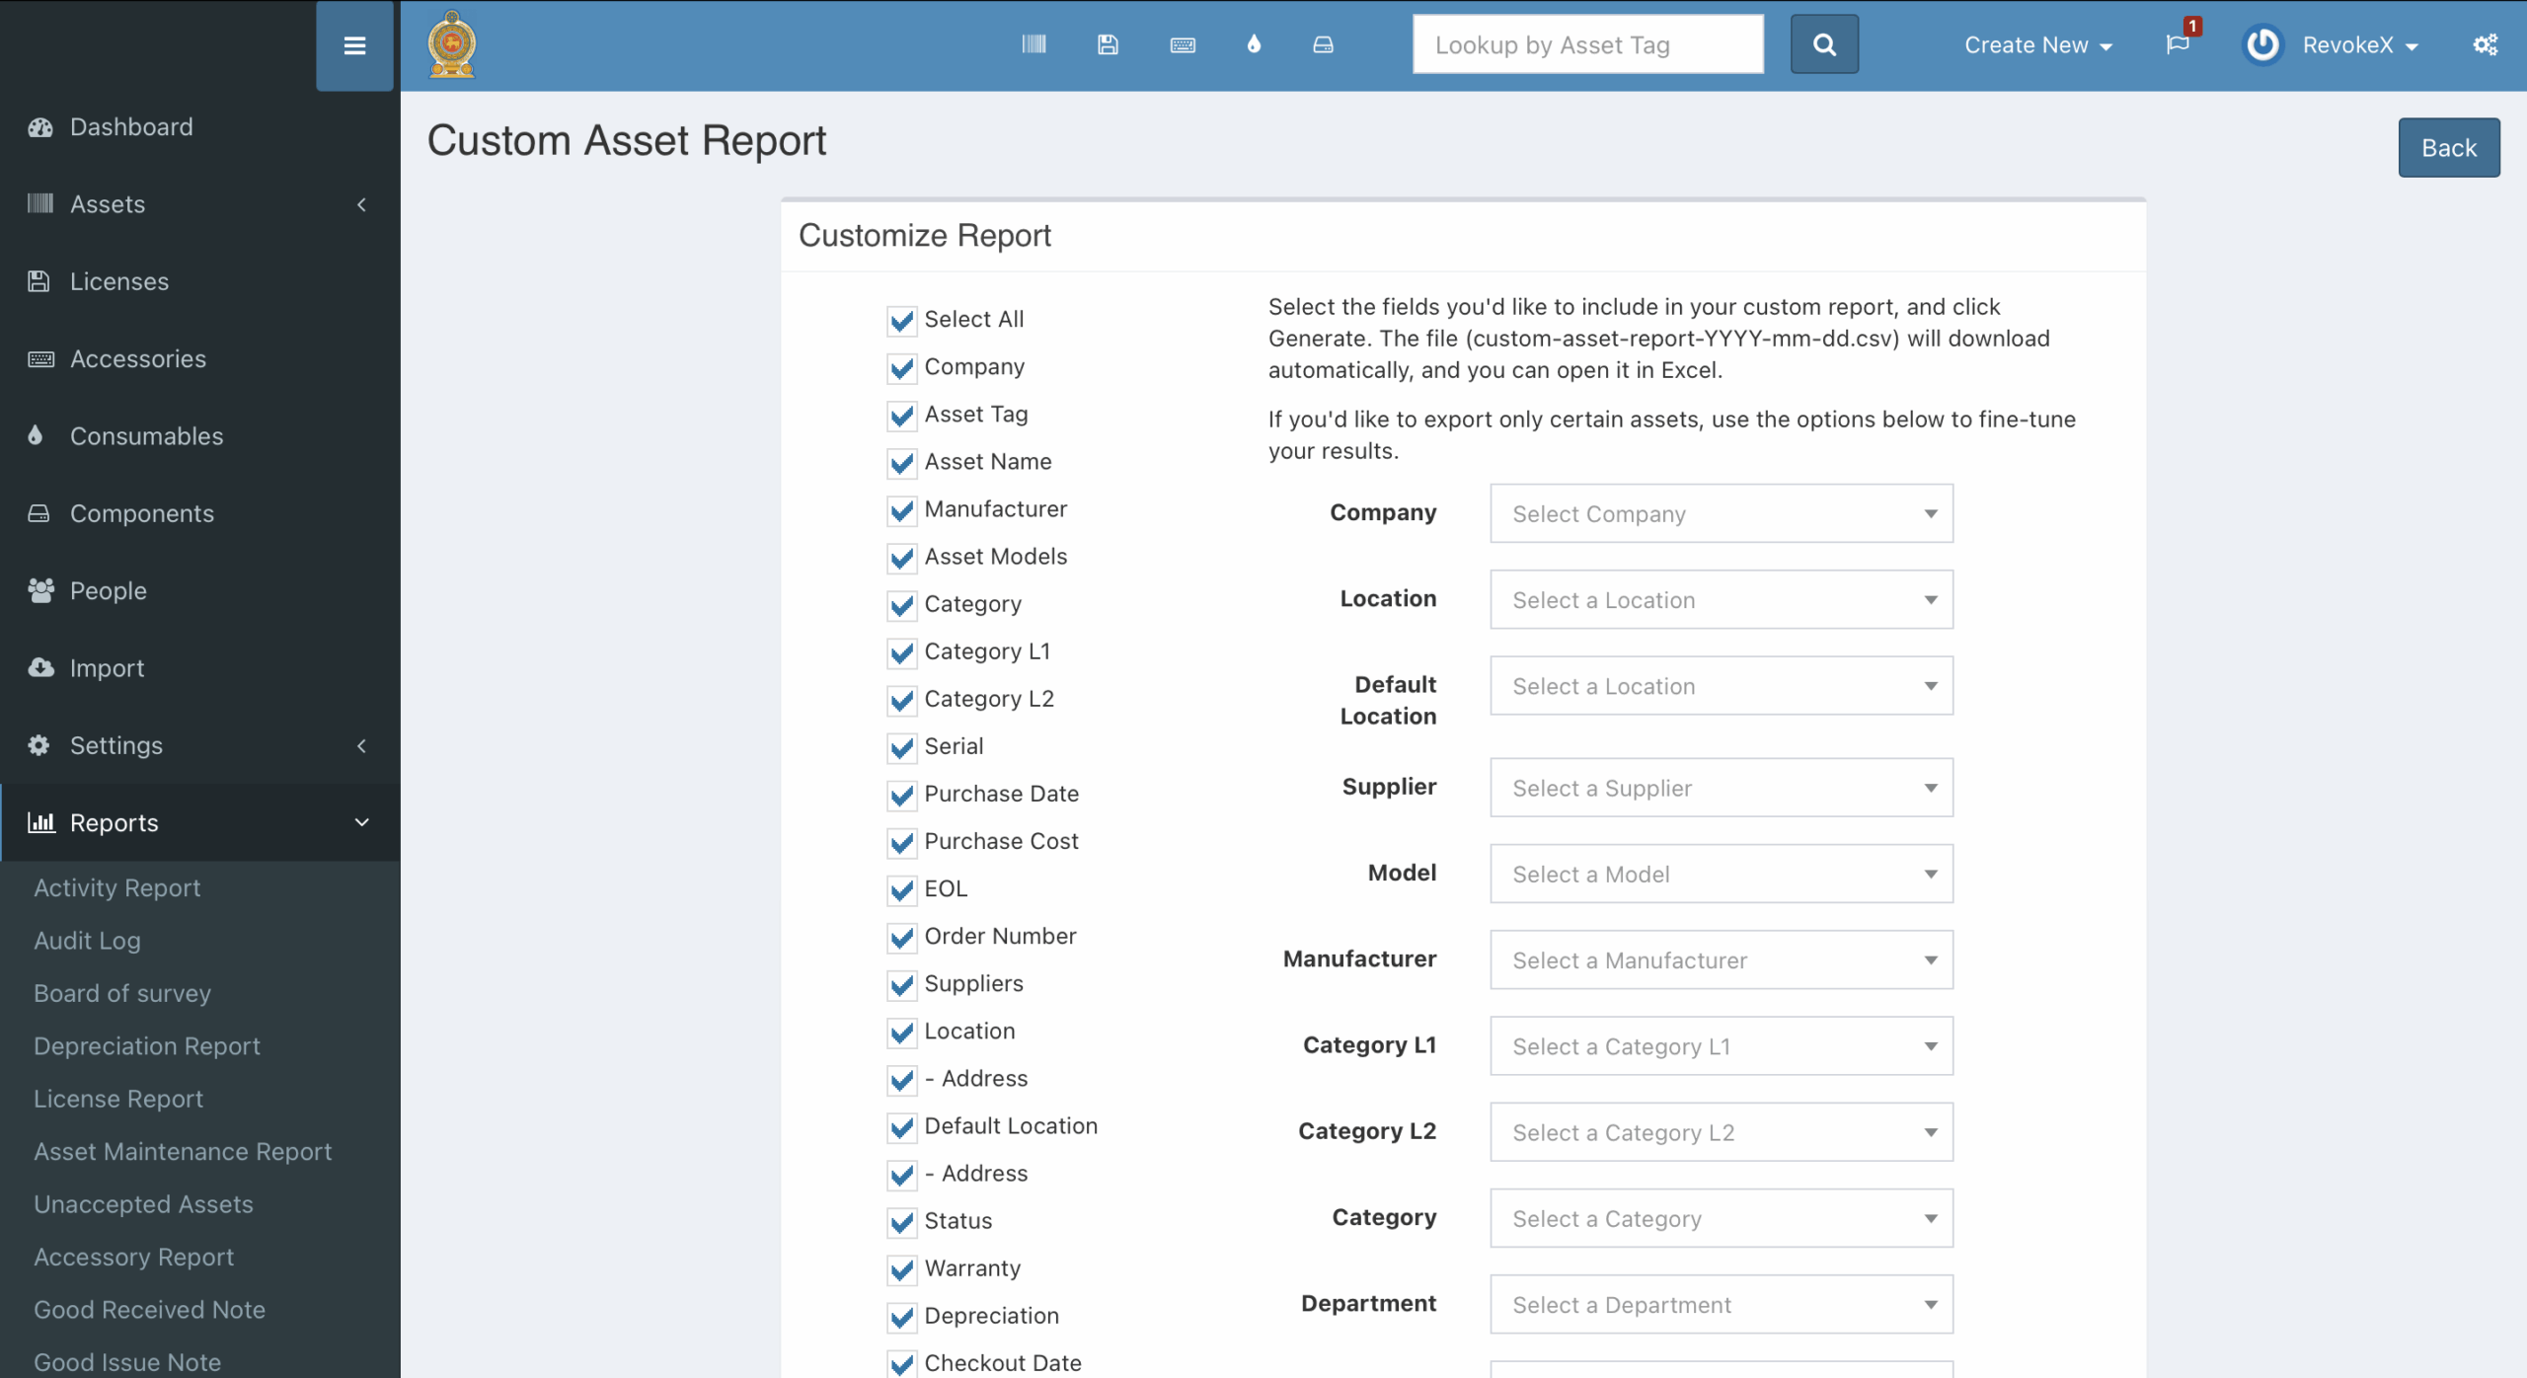The height and width of the screenshot is (1378, 2527).
Task: Open Depreciation Report in sidebar
Action: click(x=147, y=1046)
